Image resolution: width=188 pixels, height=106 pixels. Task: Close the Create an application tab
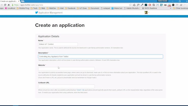point(19,1)
